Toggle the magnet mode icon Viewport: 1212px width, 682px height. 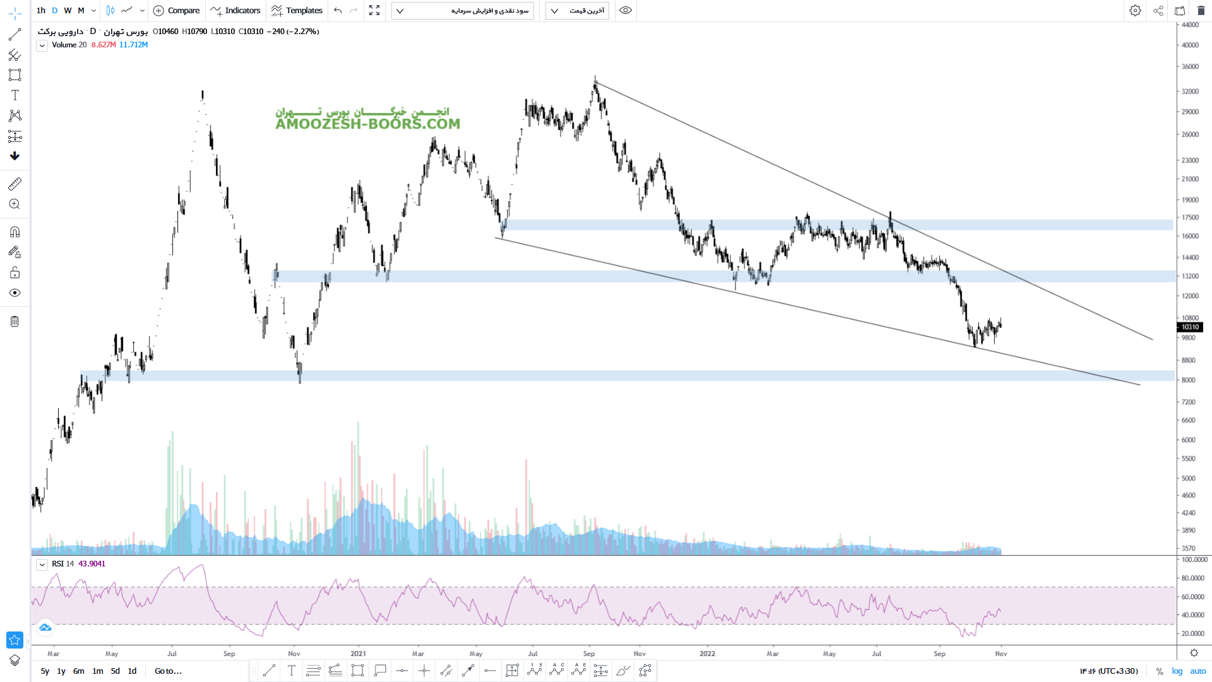(15, 232)
